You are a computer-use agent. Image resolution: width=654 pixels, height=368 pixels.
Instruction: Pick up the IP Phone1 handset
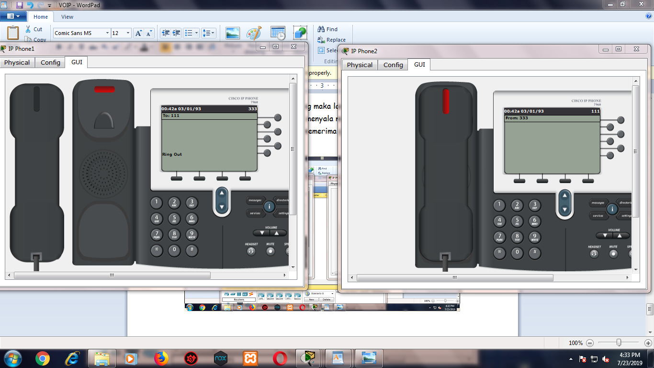[x=37, y=172]
